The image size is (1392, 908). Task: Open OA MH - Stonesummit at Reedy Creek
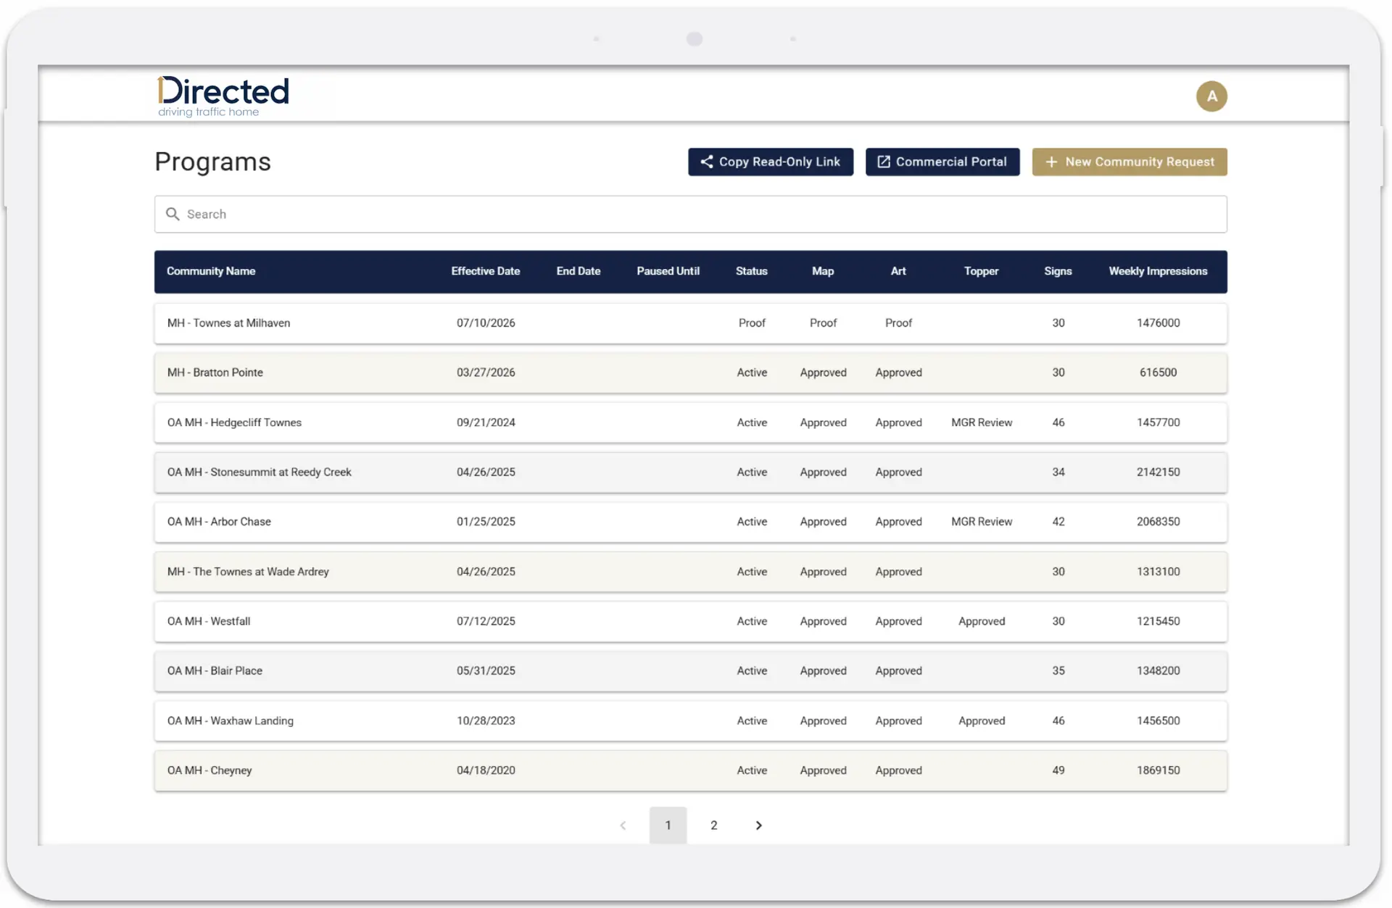click(x=690, y=472)
